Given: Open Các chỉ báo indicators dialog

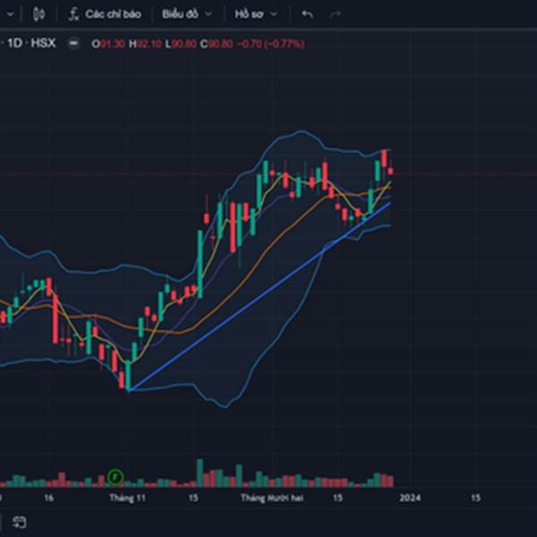Looking at the screenshot, I should point(105,14).
